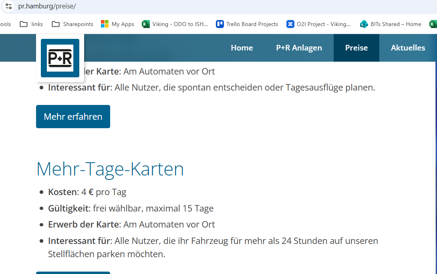Click the button below Mehr-Tage-Karten section
The image size is (437, 274).
pyautogui.click(x=73, y=272)
